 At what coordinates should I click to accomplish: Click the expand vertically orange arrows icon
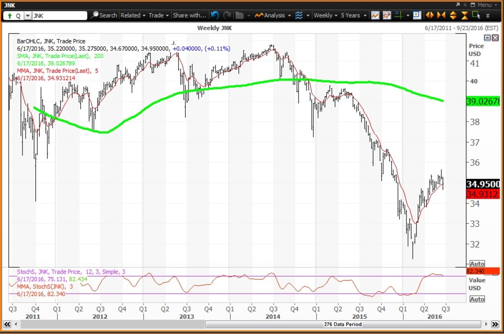coord(453,16)
